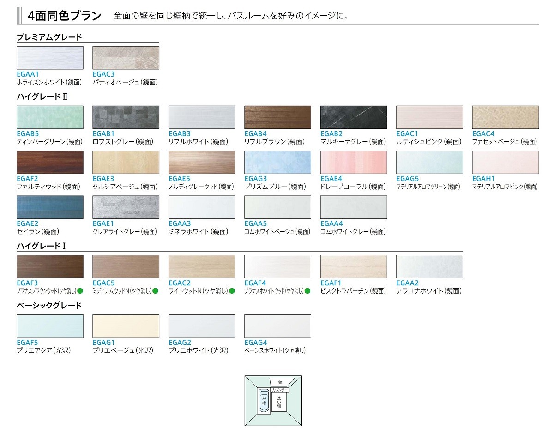The height and width of the screenshot is (434, 554).
Task: Pick the EGAE1 light grey swatch
Action: [126, 207]
